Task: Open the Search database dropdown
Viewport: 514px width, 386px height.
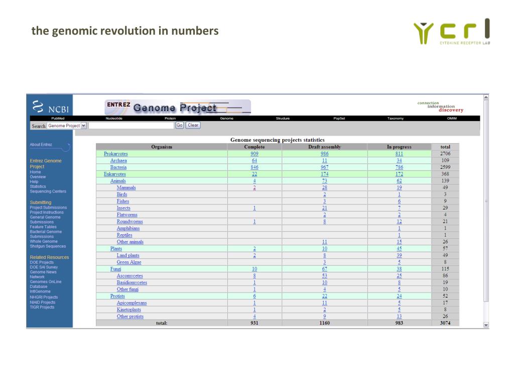Action: coord(67,126)
